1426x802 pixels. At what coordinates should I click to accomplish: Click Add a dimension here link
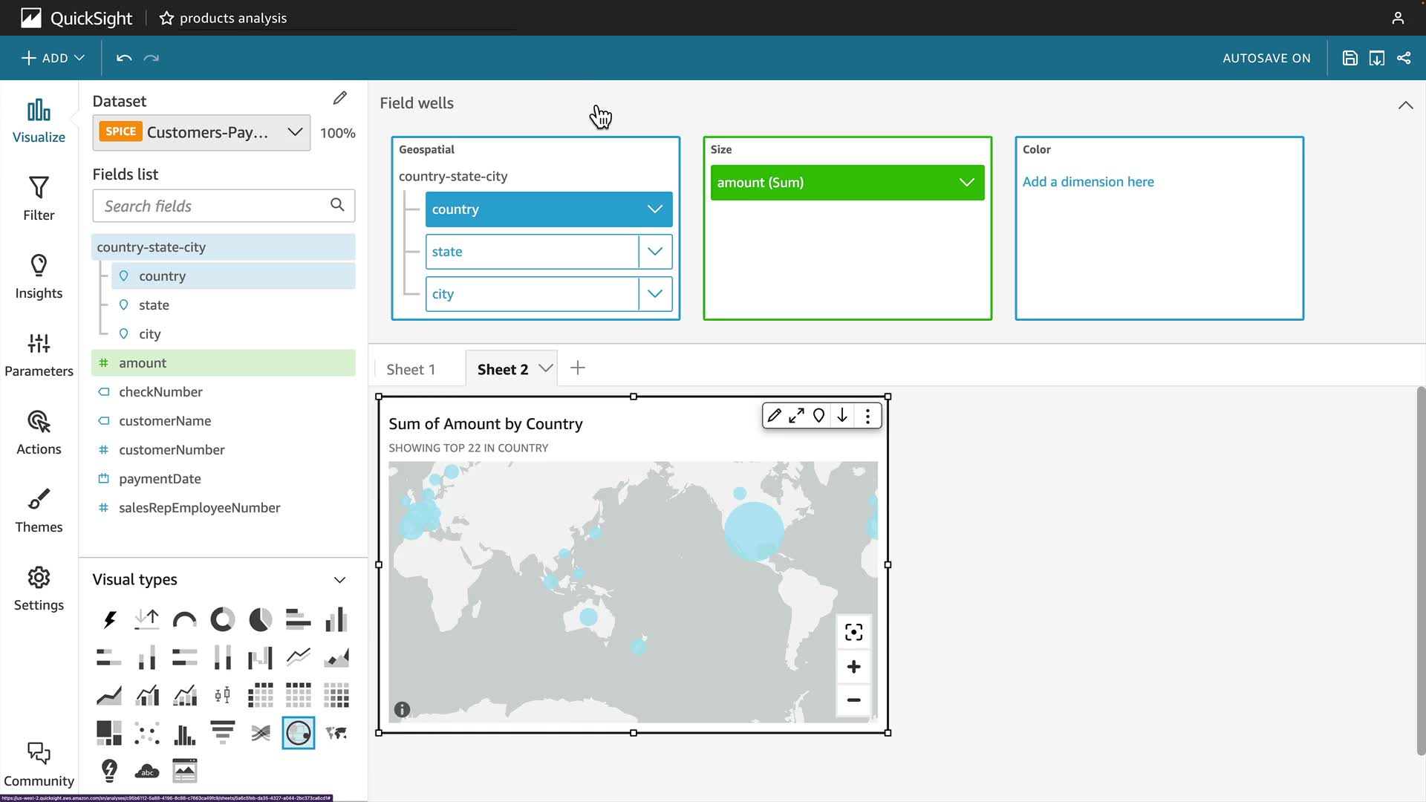1088,182
